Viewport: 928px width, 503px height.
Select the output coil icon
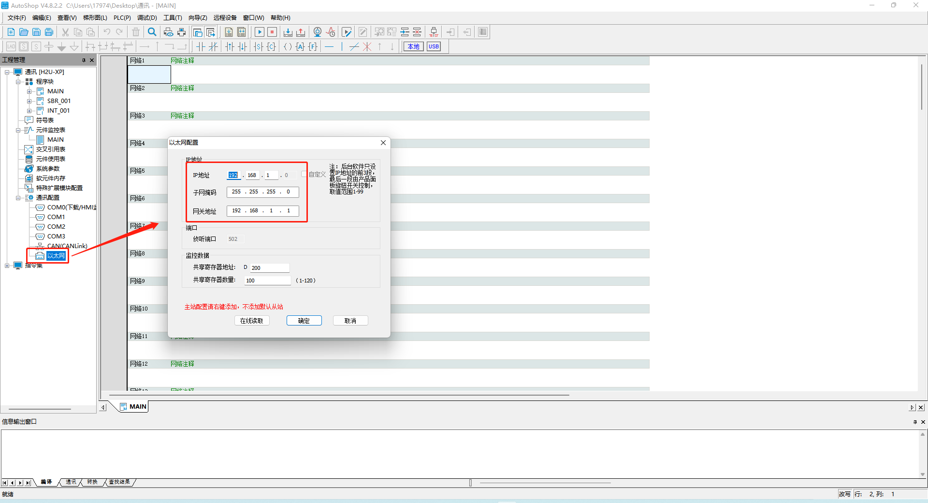(x=288, y=46)
